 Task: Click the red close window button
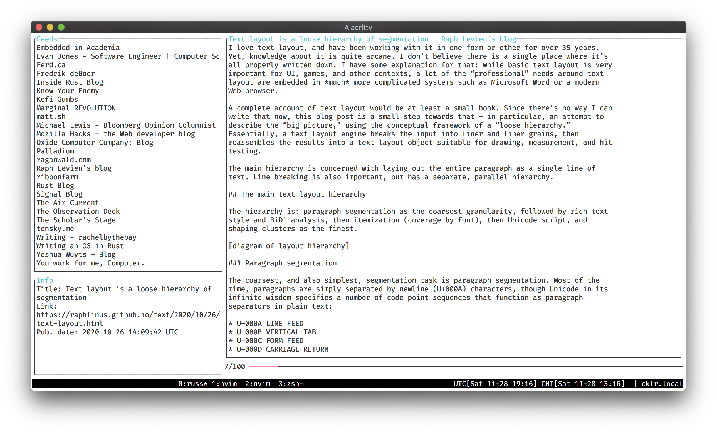(x=39, y=27)
